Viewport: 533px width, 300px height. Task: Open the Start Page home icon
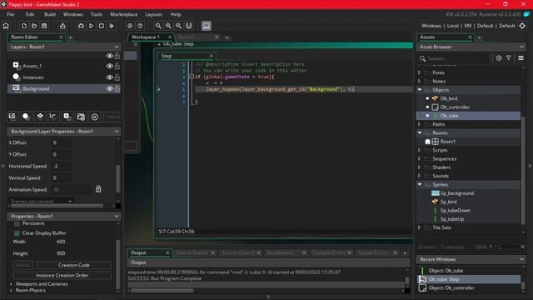point(6,26)
